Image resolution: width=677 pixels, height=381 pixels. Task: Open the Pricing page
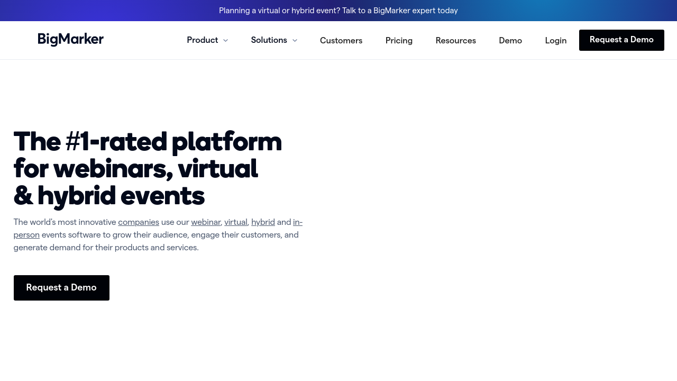[399, 41]
